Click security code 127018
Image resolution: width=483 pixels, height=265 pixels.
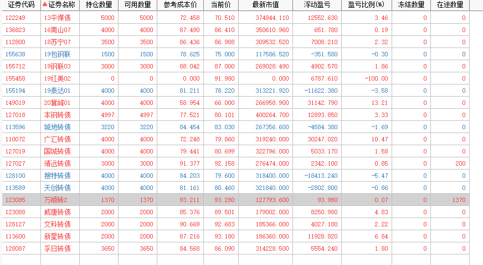(16, 115)
